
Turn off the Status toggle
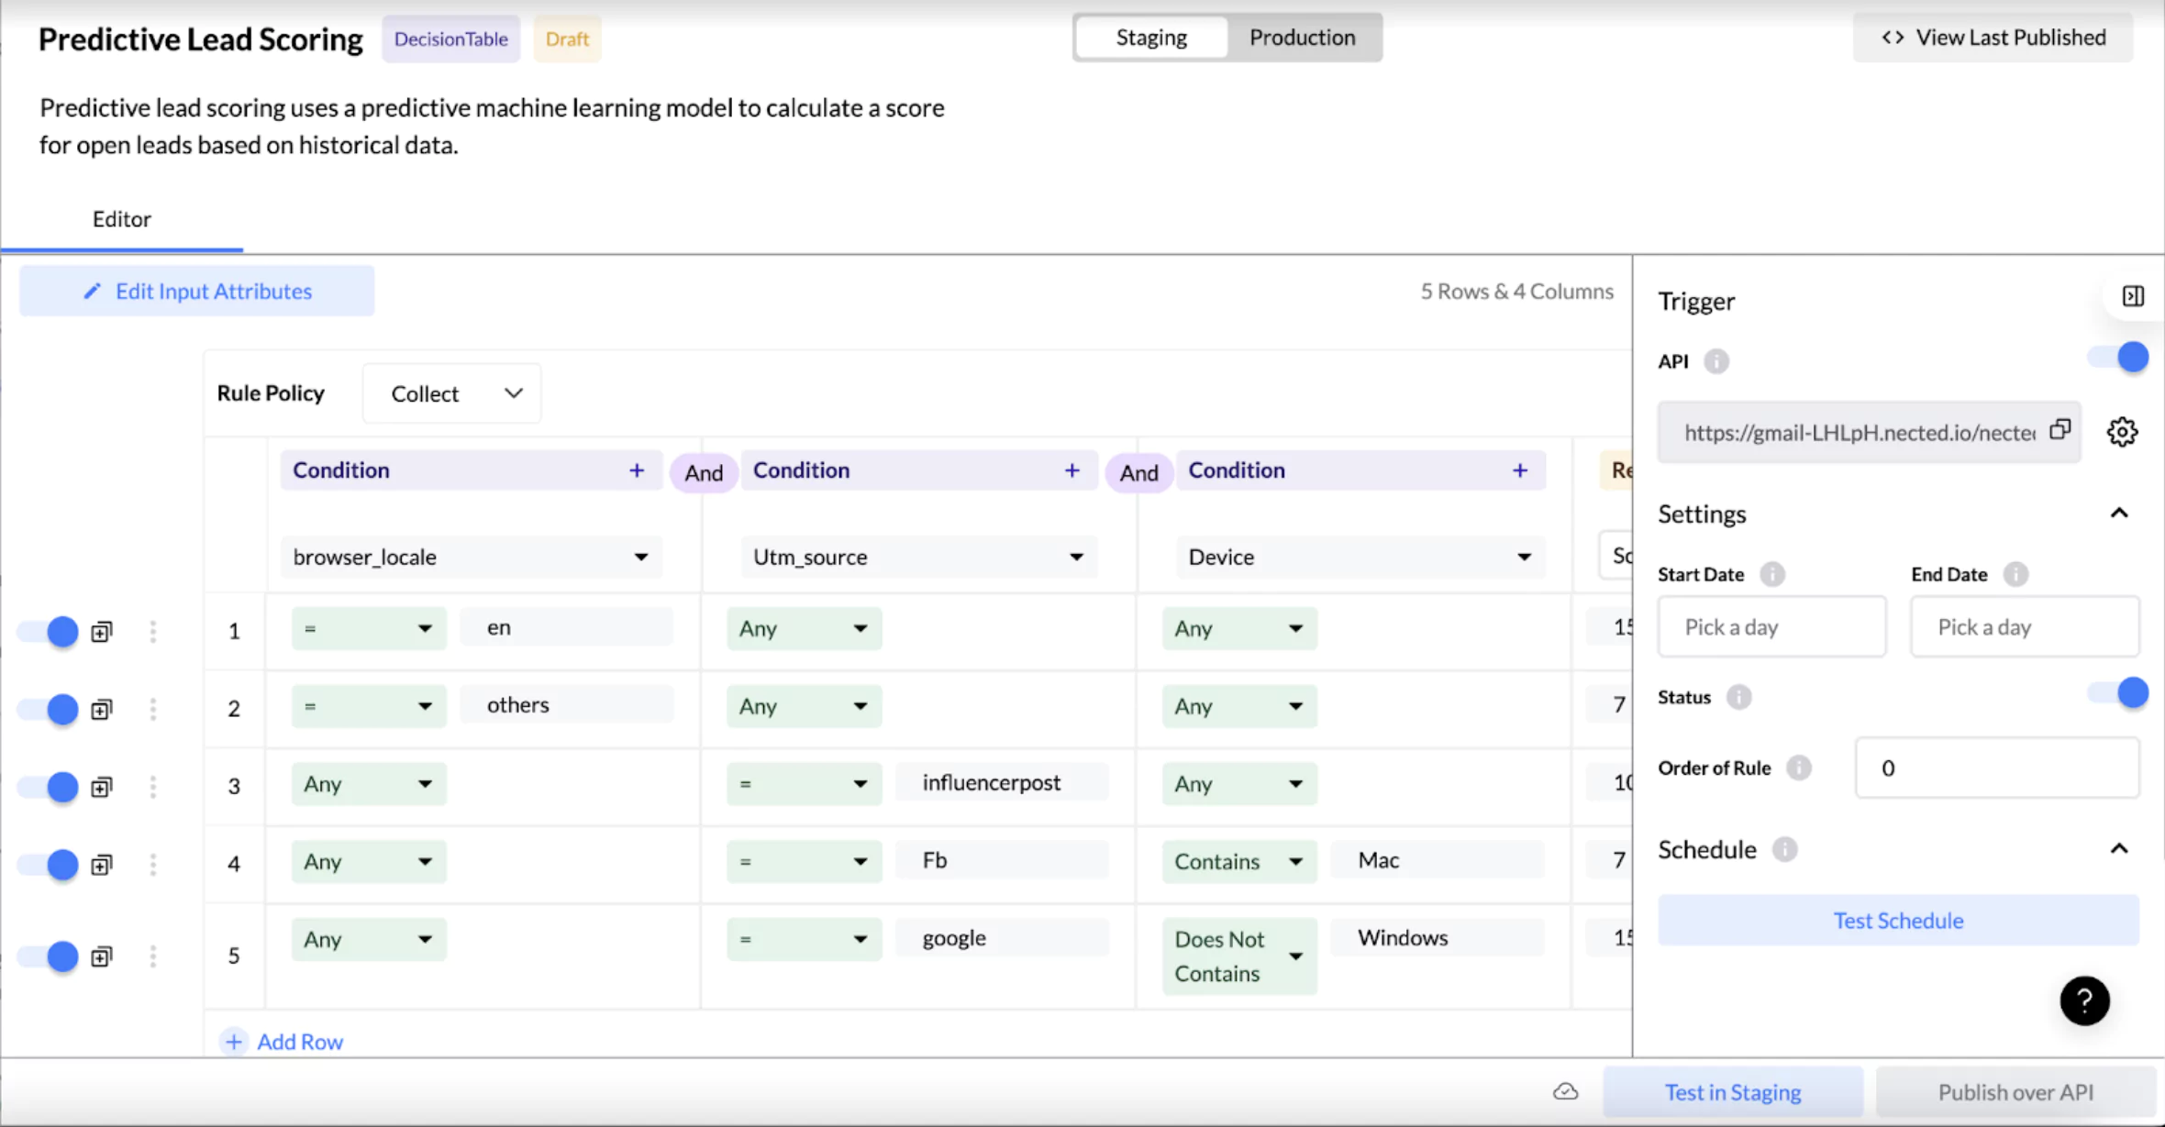pyautogui.click(x=2119, y=693)
